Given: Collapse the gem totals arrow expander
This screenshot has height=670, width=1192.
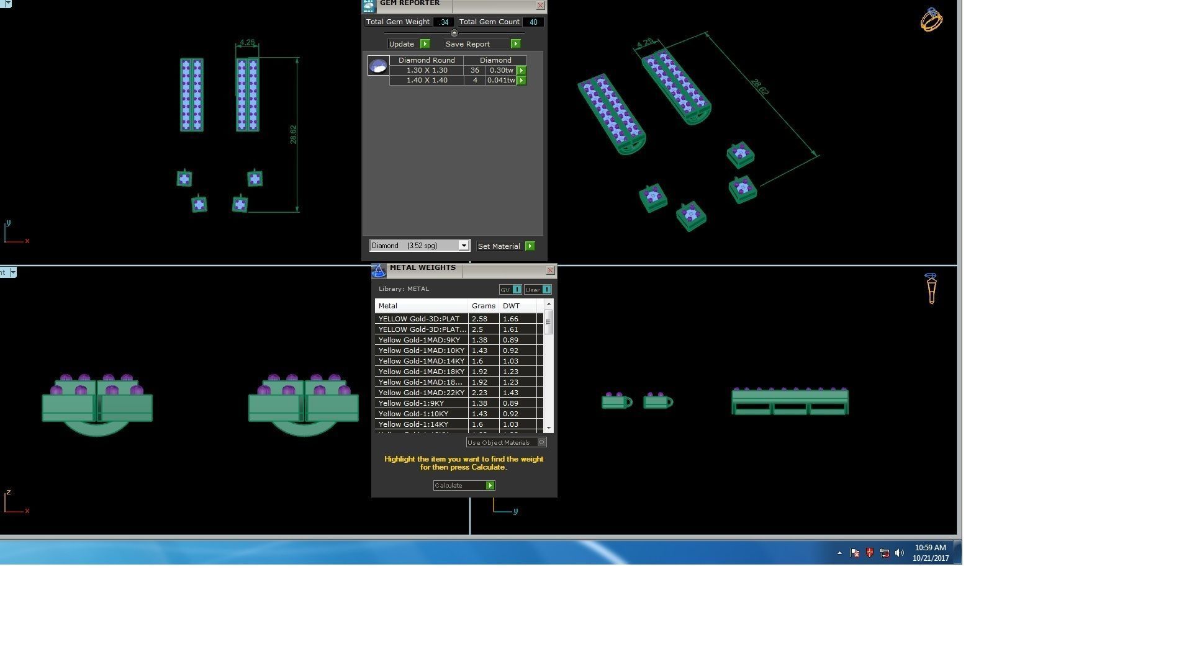Looking at the screenshot, I should tap(454, 33).
